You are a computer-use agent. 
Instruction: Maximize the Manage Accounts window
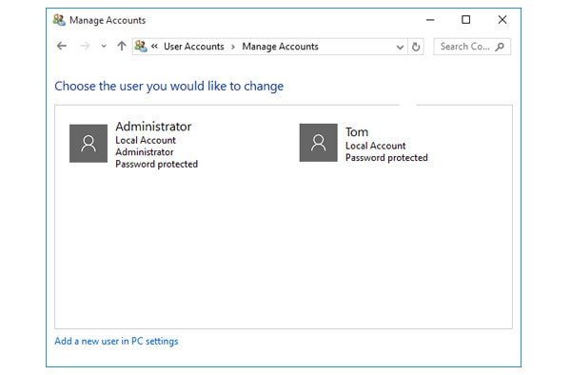pos(465,20)
